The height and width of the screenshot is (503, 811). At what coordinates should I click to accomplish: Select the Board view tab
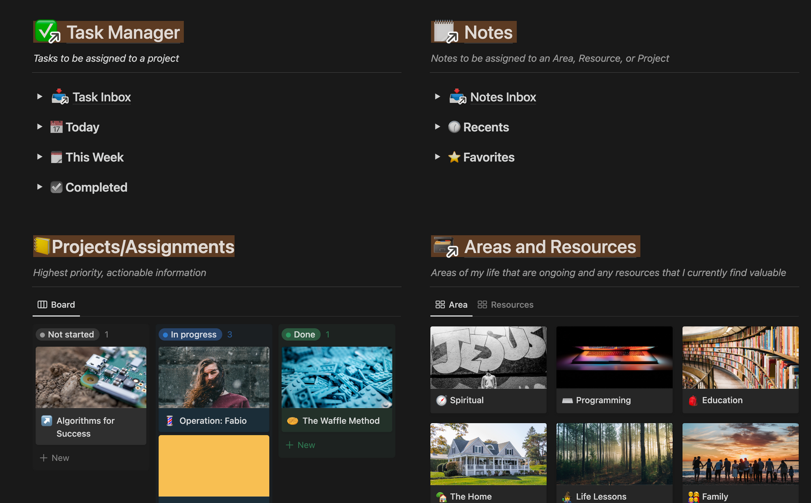(56, 305)
